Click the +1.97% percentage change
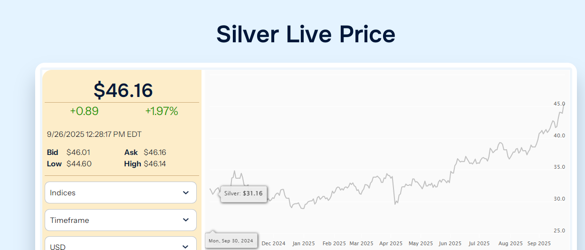The width and height of the screenshot is (585, 250). point(162,111)
